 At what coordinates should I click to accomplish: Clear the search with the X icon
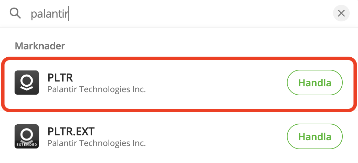point(341,13)
